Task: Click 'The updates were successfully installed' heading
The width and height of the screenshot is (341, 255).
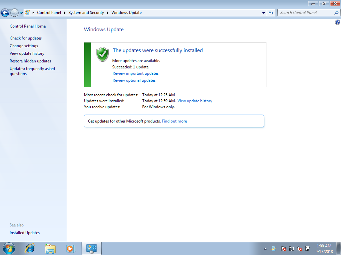Action: click(158, 50)
